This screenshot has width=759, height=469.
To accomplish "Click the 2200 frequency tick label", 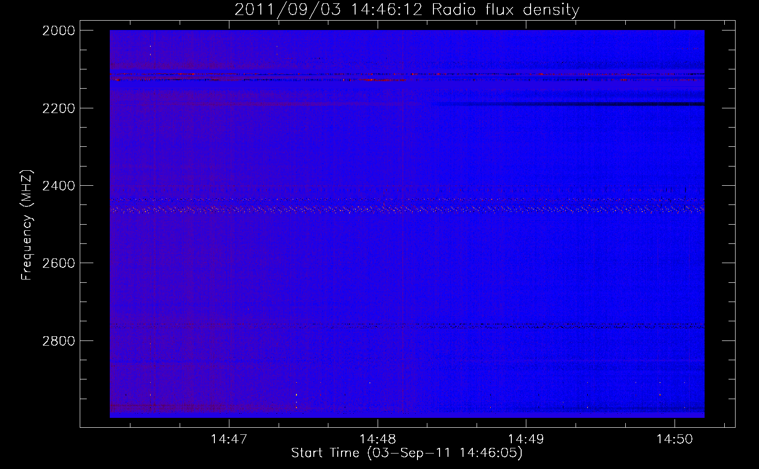I will pos(59,108).
